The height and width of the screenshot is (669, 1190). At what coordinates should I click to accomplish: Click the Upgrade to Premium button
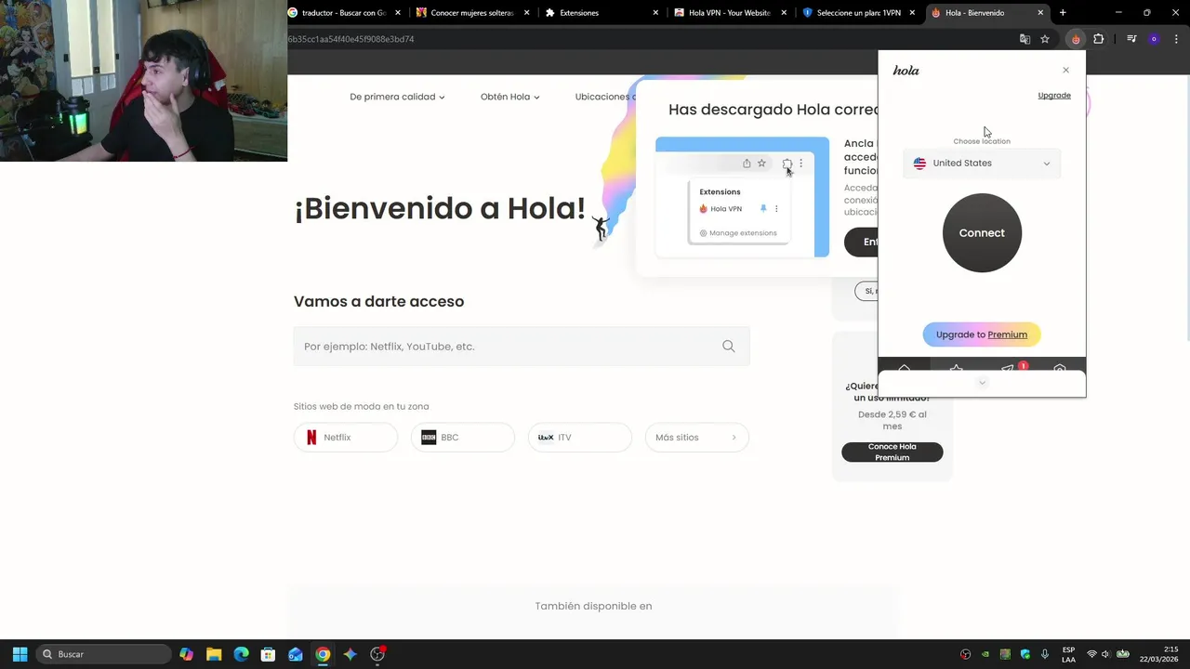[982, 334]
